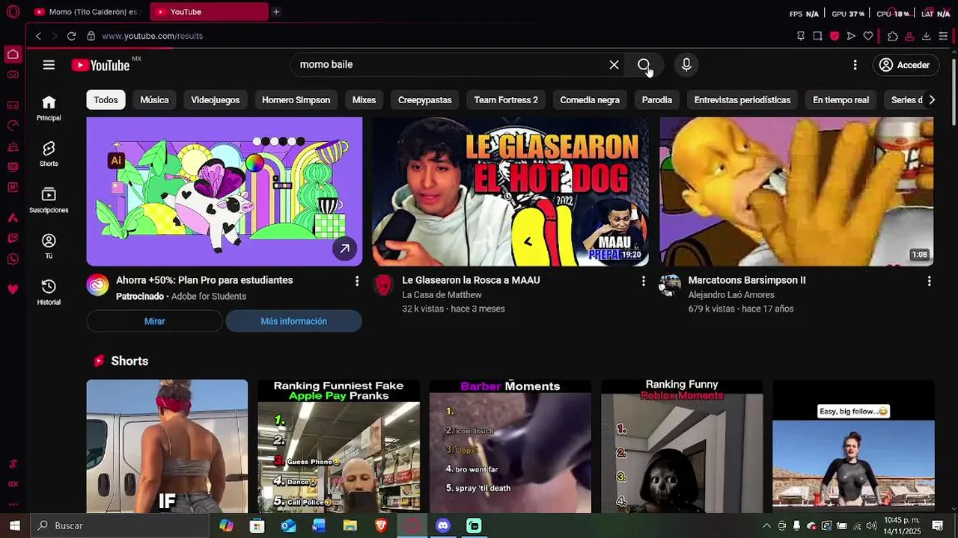This screenshot has width=958, height=538.
Task: Open the easy setup sliders icon
Action: click(942, 36)
